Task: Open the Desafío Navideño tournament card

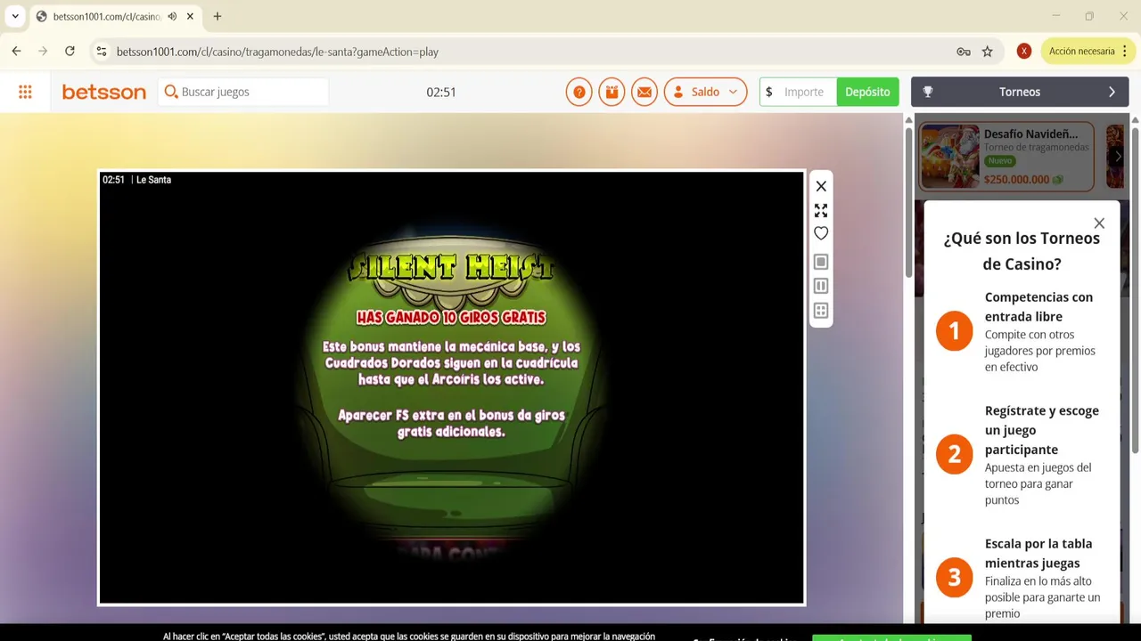Action: [1006, 157]
